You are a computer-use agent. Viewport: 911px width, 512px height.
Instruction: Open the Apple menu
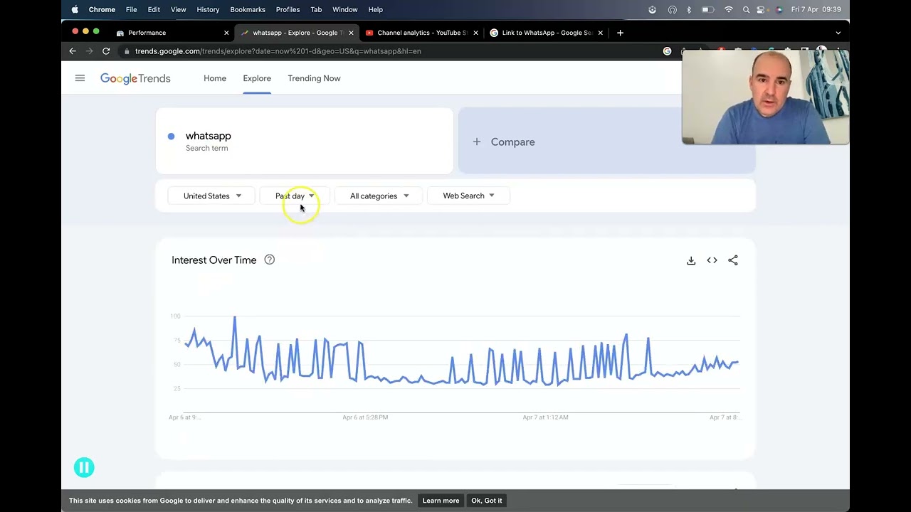click(75, 9)
